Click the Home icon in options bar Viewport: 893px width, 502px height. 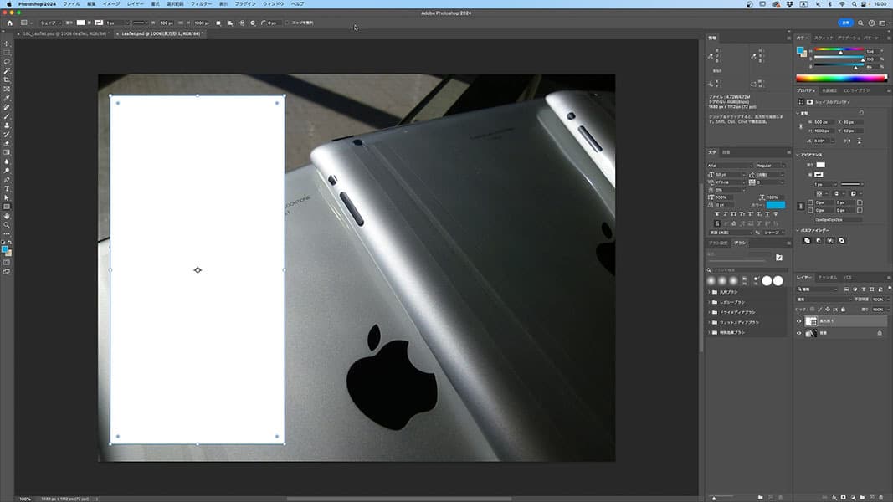pyautogui.click(x=9, y=23)
